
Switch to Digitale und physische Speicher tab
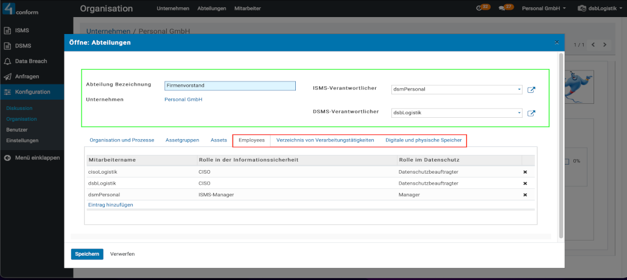tap(424, 140)
